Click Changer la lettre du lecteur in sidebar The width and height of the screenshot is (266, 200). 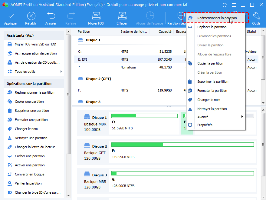coord(35,147)
